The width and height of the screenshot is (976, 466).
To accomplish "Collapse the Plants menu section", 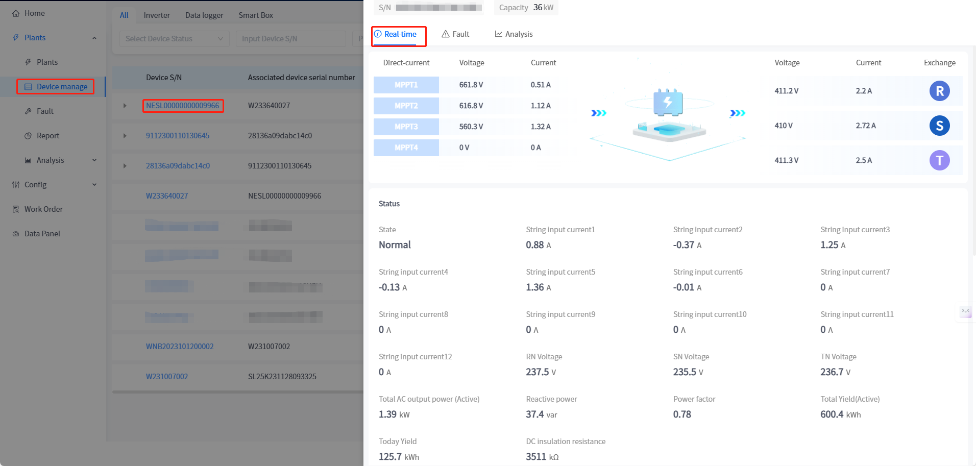I will tap(94, 38).
